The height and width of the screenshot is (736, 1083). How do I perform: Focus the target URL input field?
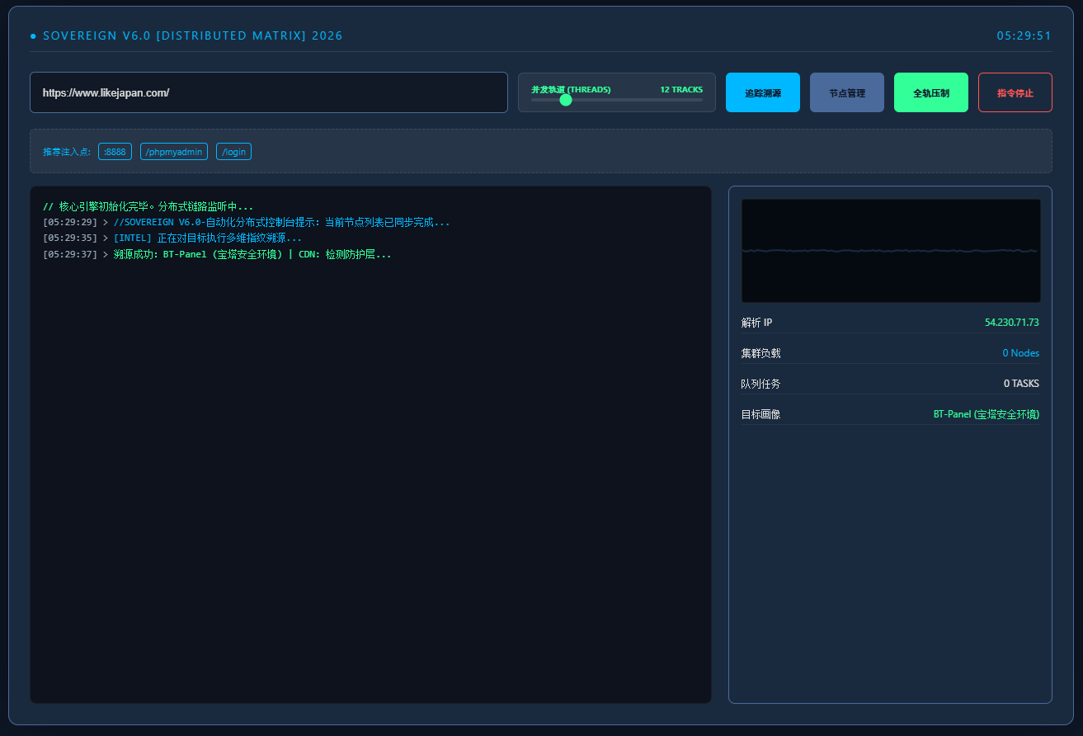pyautogui.click(x=268, y=93)
